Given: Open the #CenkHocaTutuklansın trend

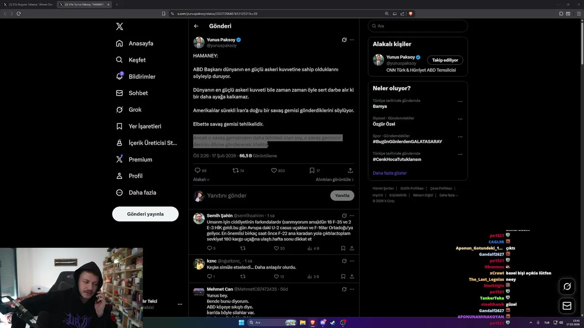Looking at the screenshot, I should pos(397,159).
